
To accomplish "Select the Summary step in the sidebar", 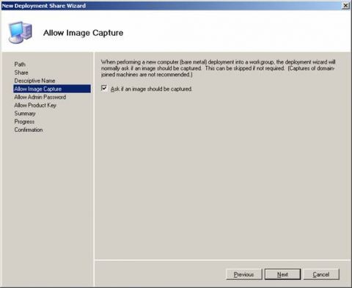I will point(25,114).
